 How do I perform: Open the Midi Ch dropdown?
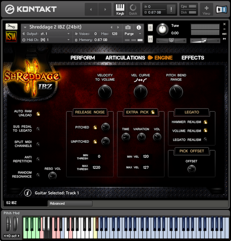point(46,40)
